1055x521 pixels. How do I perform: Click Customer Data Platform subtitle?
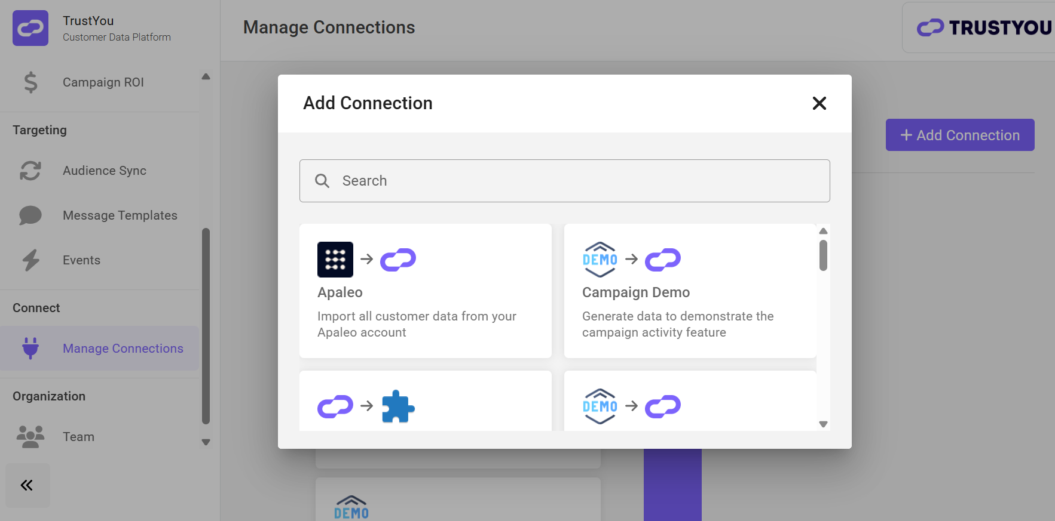(x=117, y=37)
